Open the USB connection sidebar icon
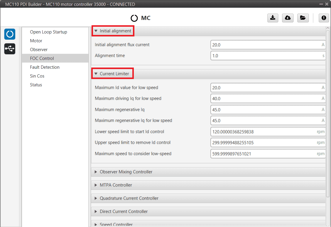 click(x=10, y=49)
